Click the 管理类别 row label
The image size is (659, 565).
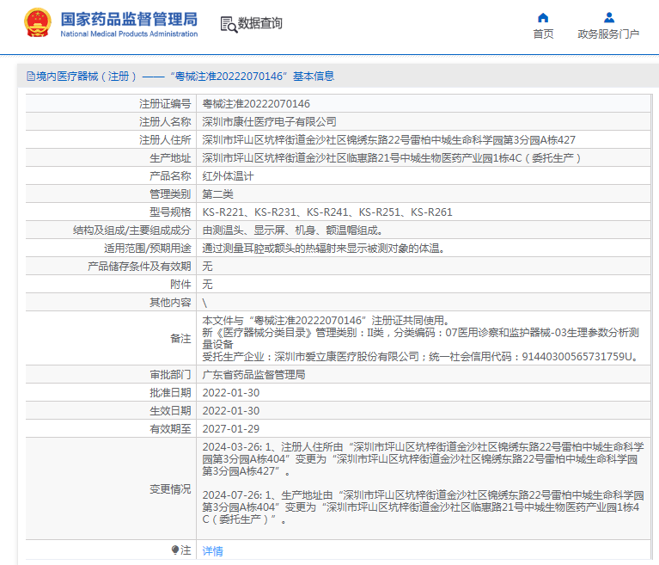pos(170,194)
